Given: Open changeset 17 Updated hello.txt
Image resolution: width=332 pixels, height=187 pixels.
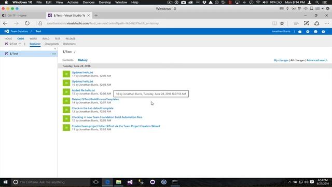Looking at the screenshot, I should 82,73.
